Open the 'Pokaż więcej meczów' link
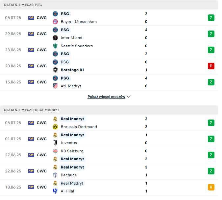Image resolution: width=222 pixels, height=200 pixels. pos(106,97)
